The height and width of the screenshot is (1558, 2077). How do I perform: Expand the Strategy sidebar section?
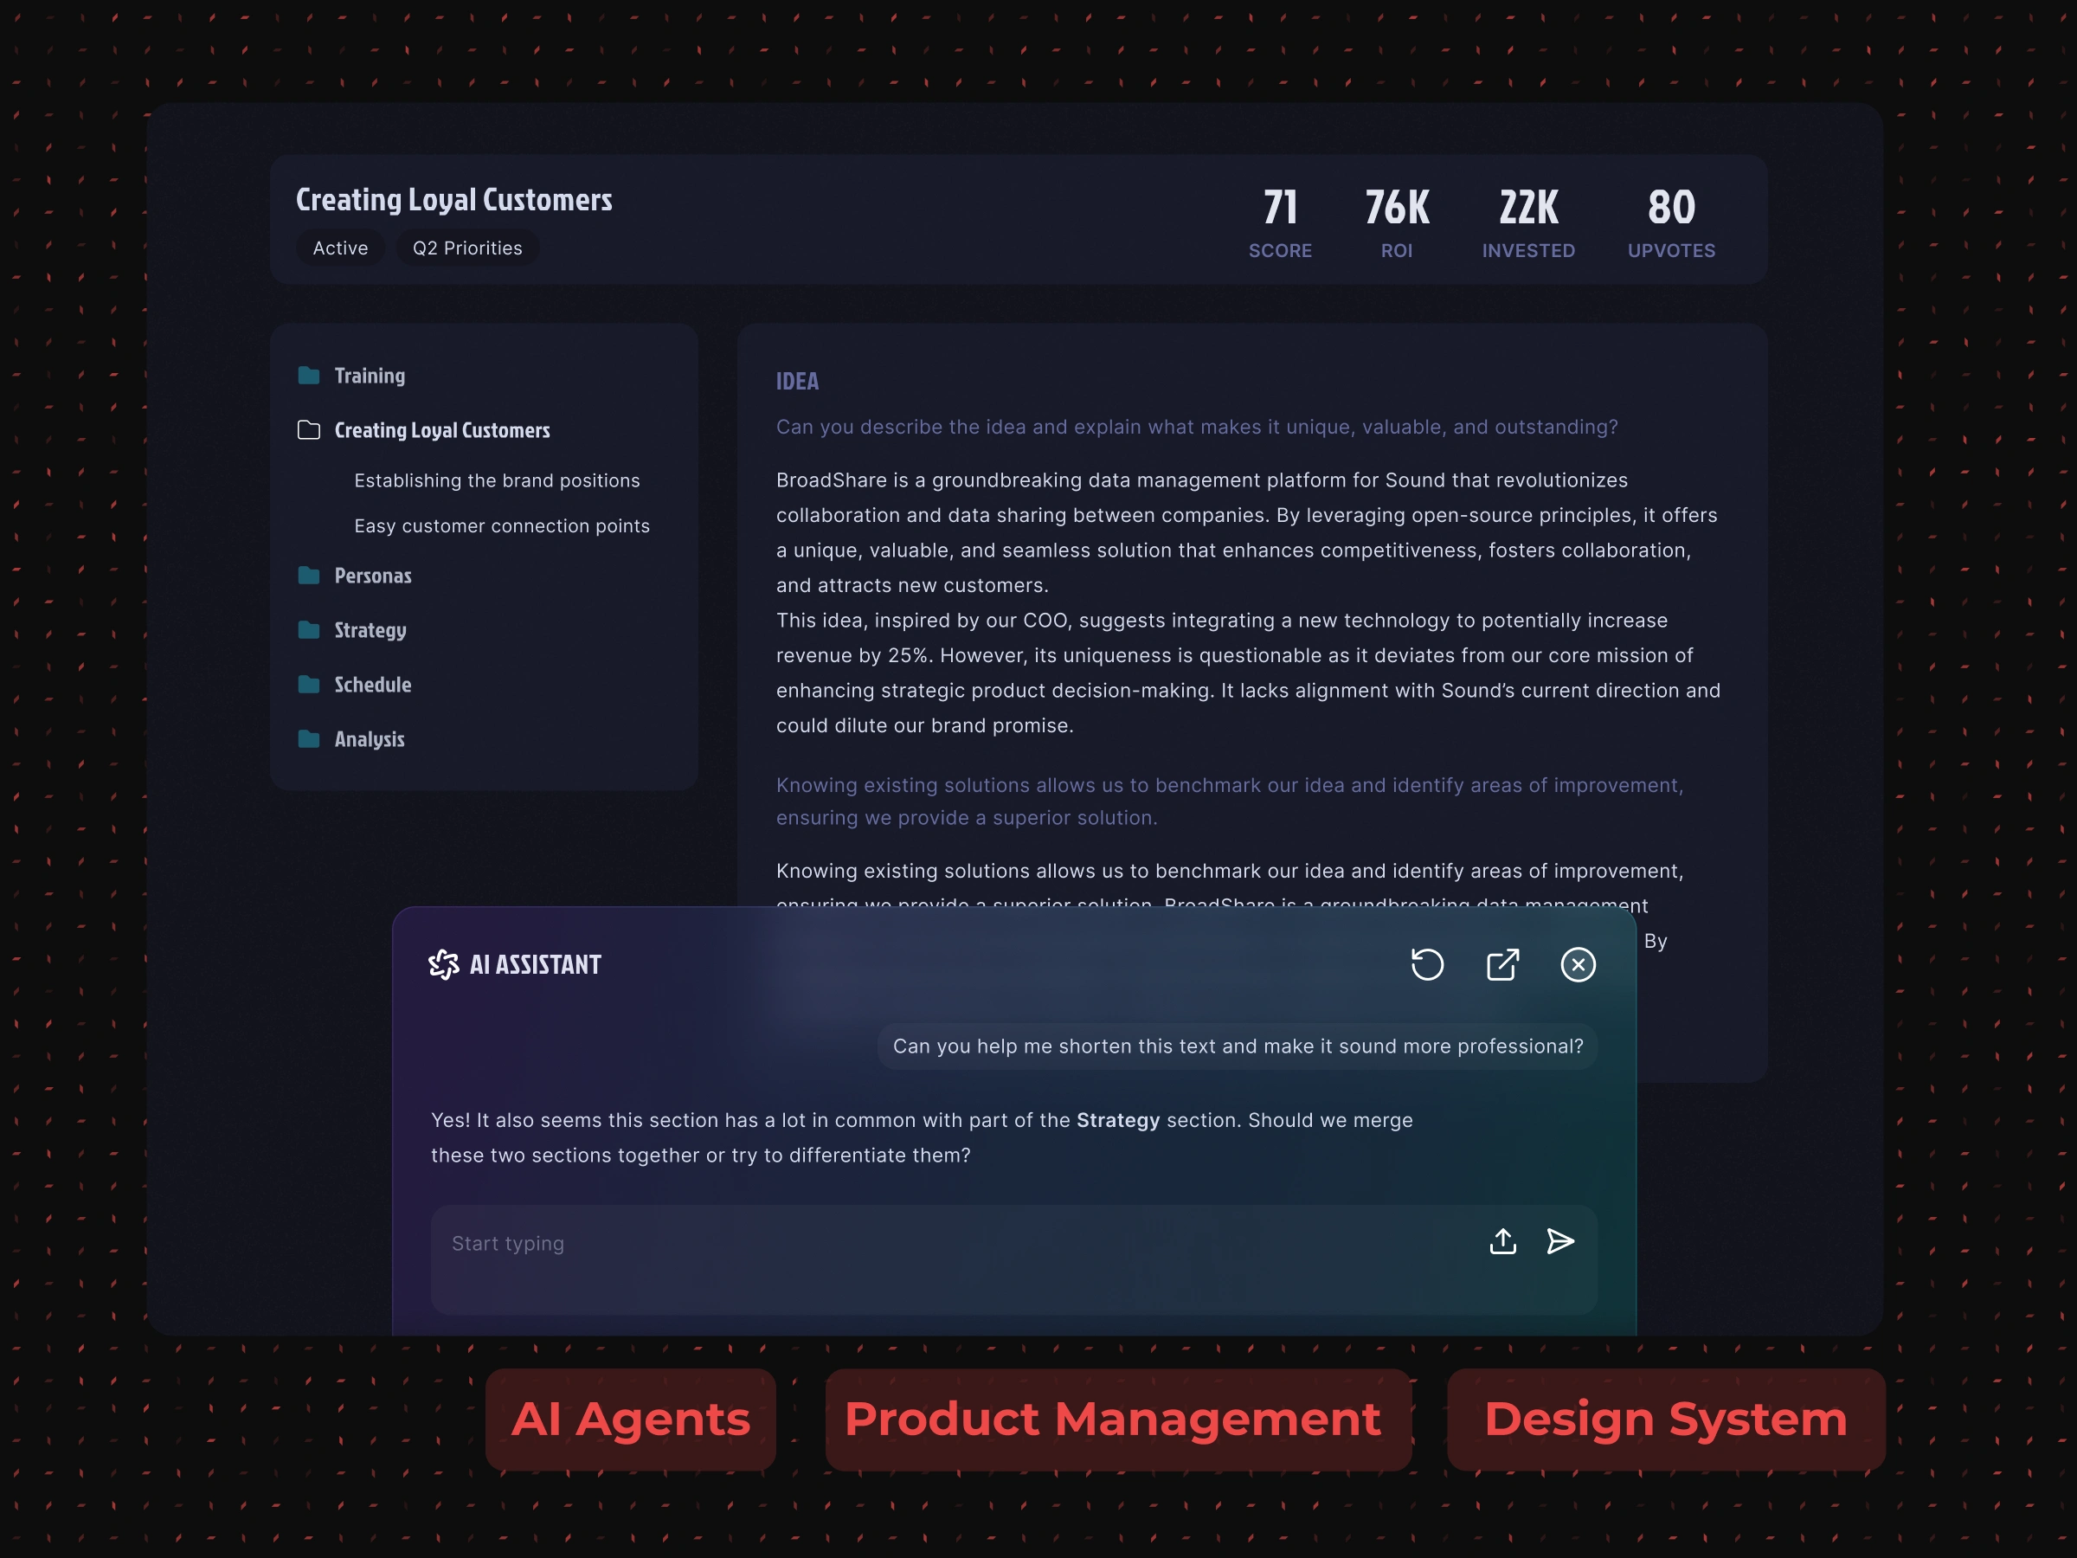click(370, 630)
